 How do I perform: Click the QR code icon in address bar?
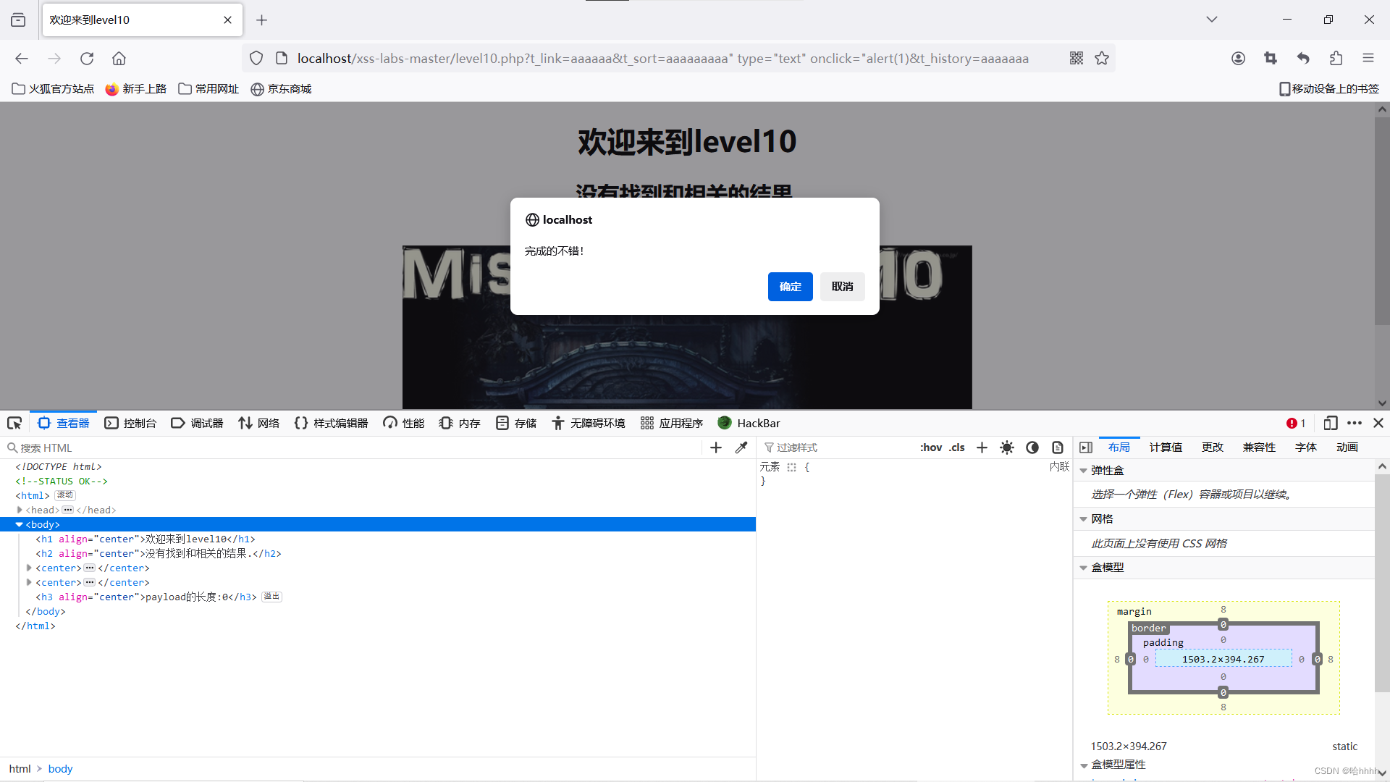pyautogui.click(x=1077, y=59)
